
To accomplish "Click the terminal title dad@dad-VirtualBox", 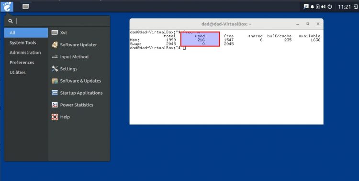I will pyautogui.click(x=226, y=24).
